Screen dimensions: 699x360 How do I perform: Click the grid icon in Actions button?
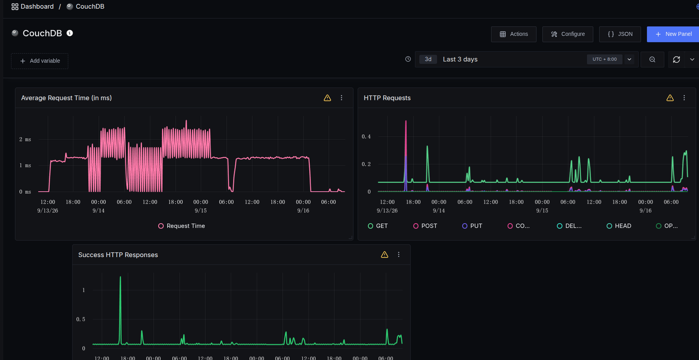tap(503, 34)
